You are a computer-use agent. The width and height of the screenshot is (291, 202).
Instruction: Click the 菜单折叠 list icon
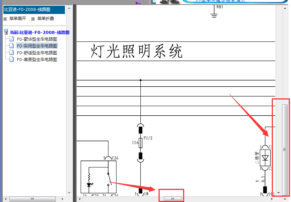[x=33, y=19]
